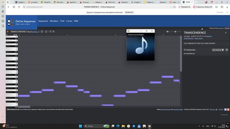This screenshot has height=129, width=230.
Task: Open the Nuclear_0 author link in title bar
Action: click(34, 32)
